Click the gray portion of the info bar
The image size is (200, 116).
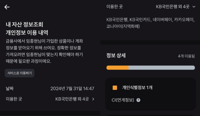tap(162, 67)
